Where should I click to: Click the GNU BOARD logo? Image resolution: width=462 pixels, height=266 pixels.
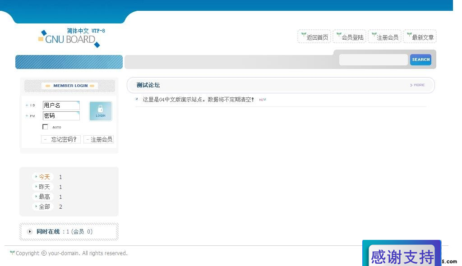point(69,38)
